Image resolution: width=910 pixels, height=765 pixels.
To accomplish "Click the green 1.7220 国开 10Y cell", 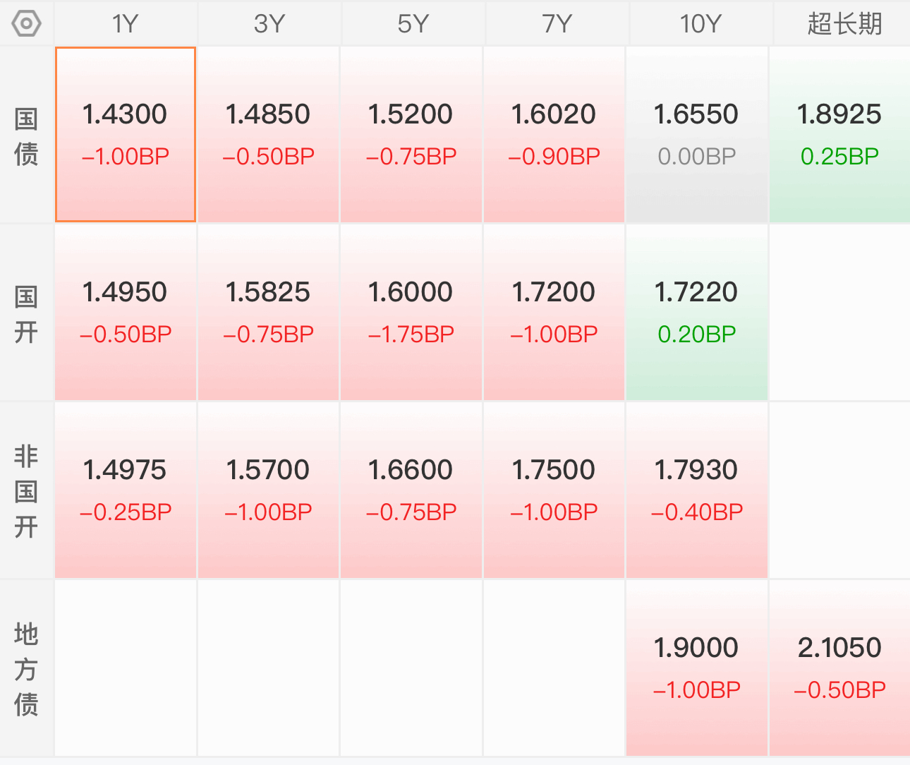I will [696, 313].
